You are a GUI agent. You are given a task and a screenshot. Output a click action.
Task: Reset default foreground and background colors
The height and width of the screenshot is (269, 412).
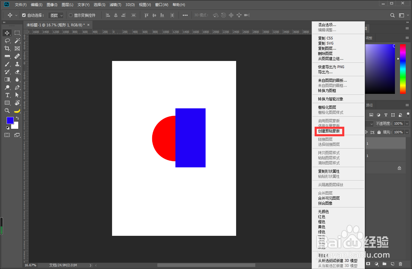(7, 128)
